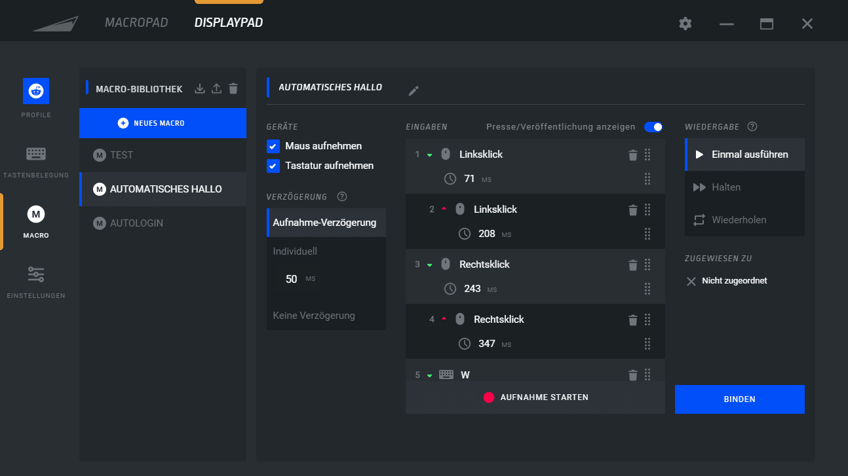
Task: Start recording with Aufnahme Starten
Action: [x=535, y=397]
